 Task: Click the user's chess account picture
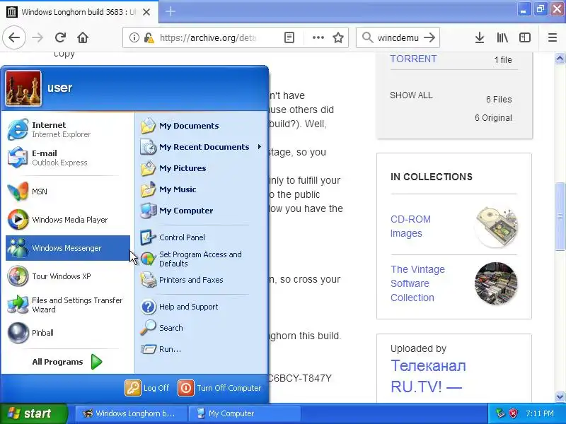23,88
